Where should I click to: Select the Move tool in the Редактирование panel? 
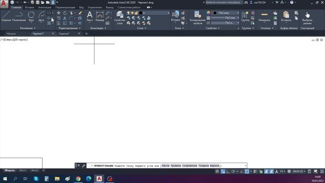pyautogui.click(x=59, y=13)
